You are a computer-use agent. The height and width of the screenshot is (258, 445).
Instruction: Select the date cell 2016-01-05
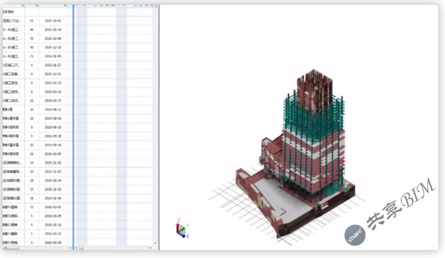tap(53, 56)
